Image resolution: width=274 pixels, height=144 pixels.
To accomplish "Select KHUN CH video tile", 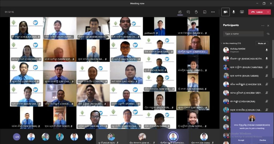I will click(x=126, y=28).
